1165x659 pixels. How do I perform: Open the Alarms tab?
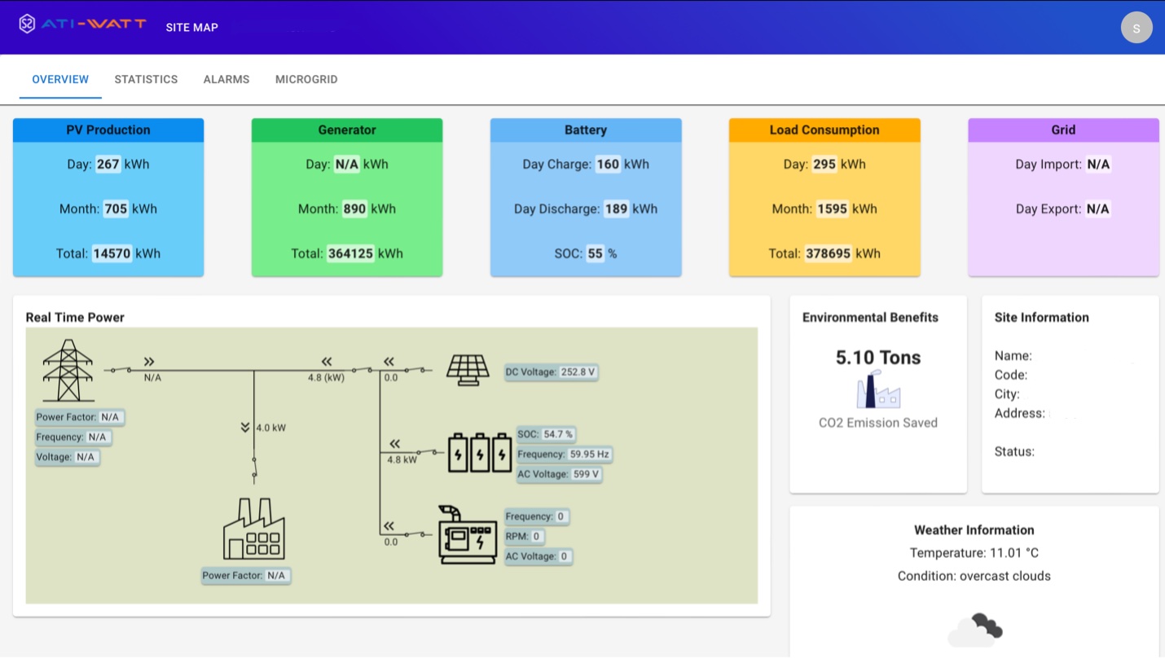pos(226,79)
